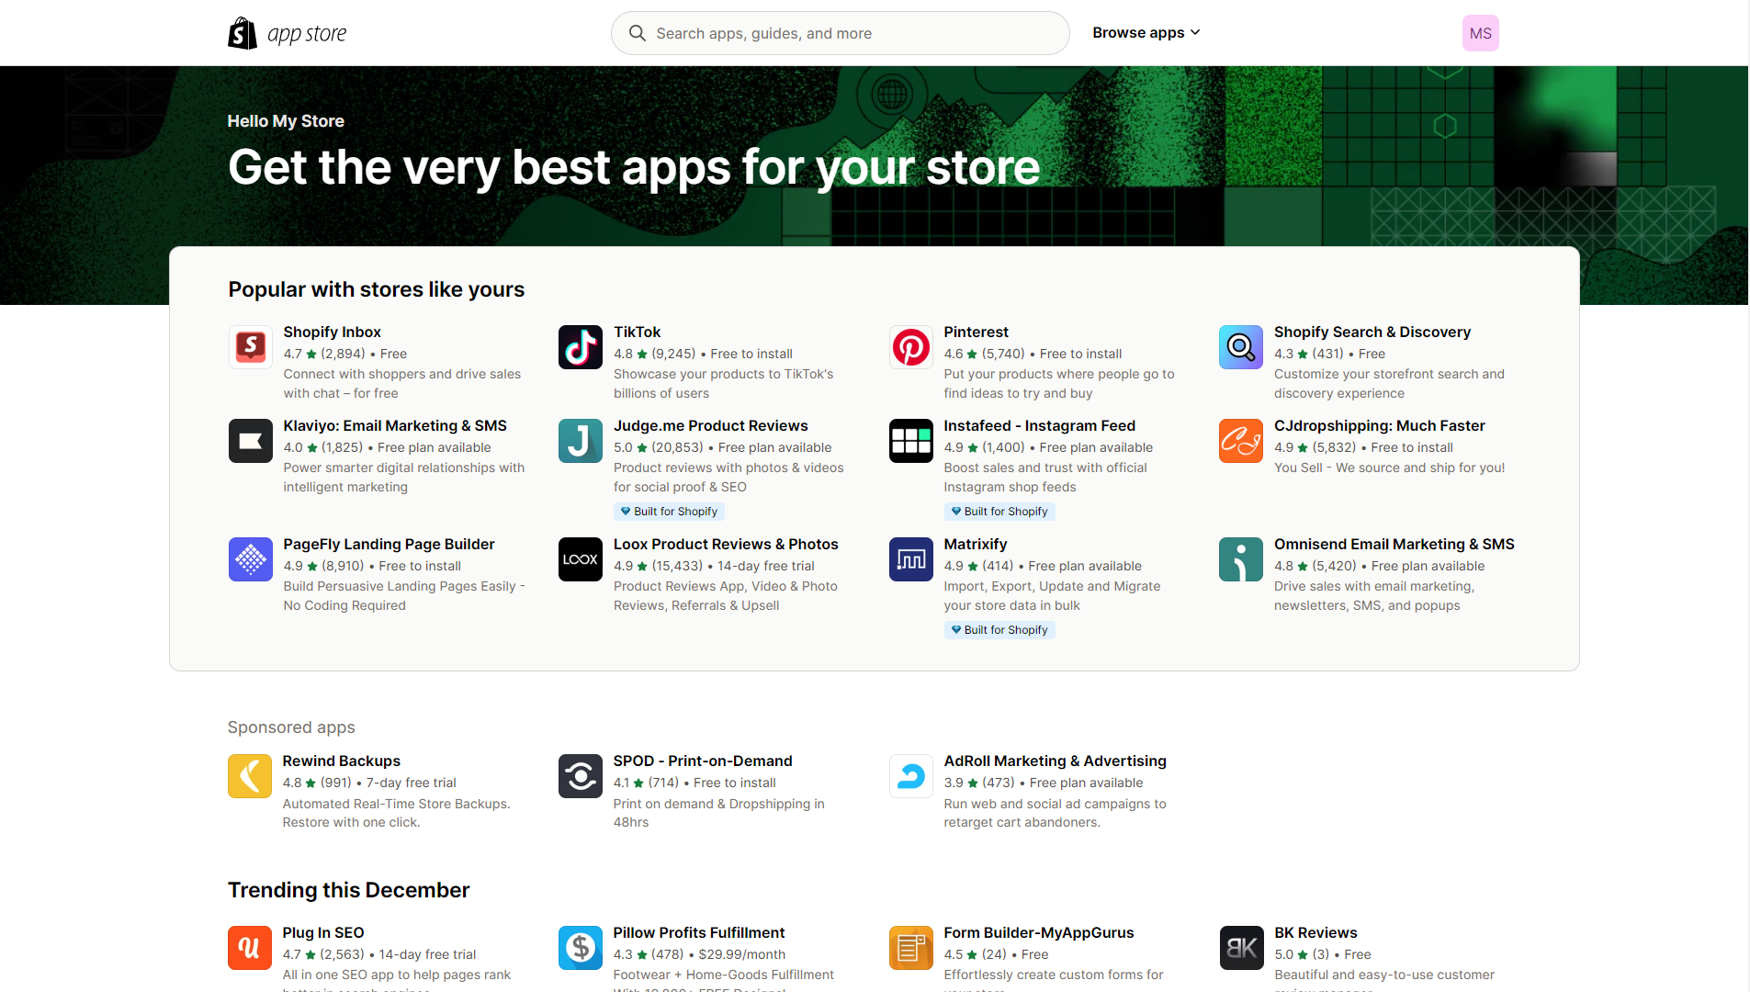This screenshot has width=1750, height=992.
Task: Open the Pinterest app icon
Action: click(911, 347)
